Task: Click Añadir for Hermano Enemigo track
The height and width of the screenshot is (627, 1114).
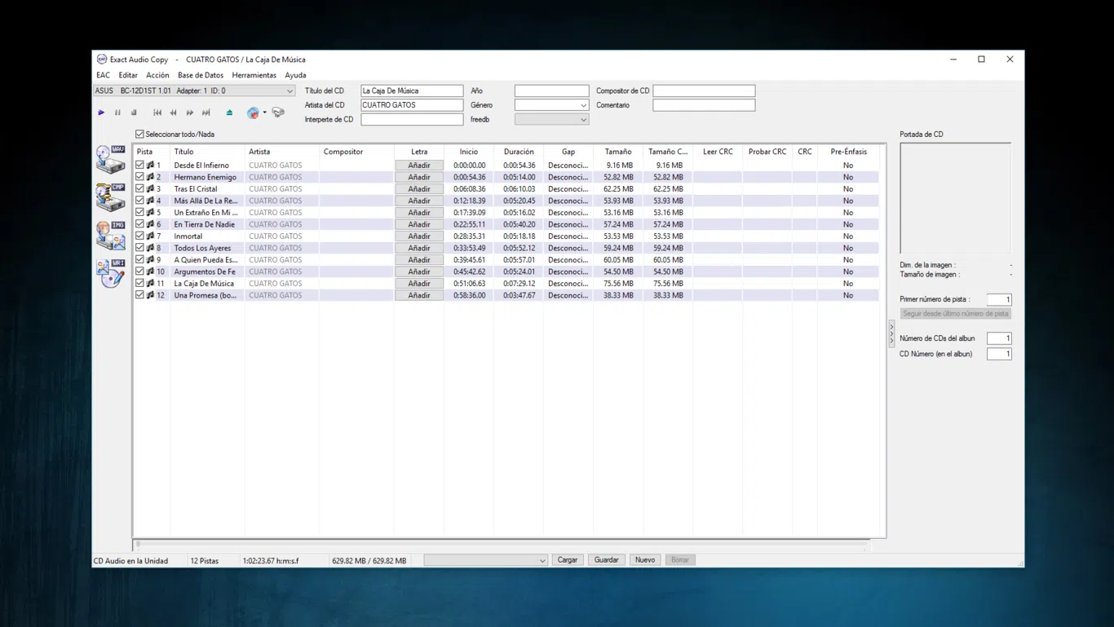Action: 418,177
